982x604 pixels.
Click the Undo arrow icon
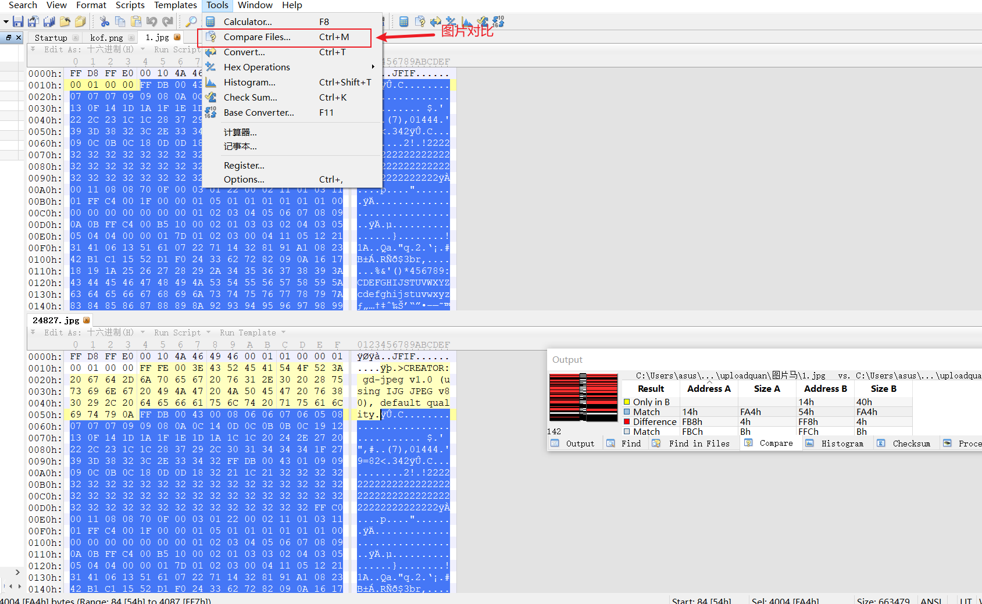tap(152, 22)
